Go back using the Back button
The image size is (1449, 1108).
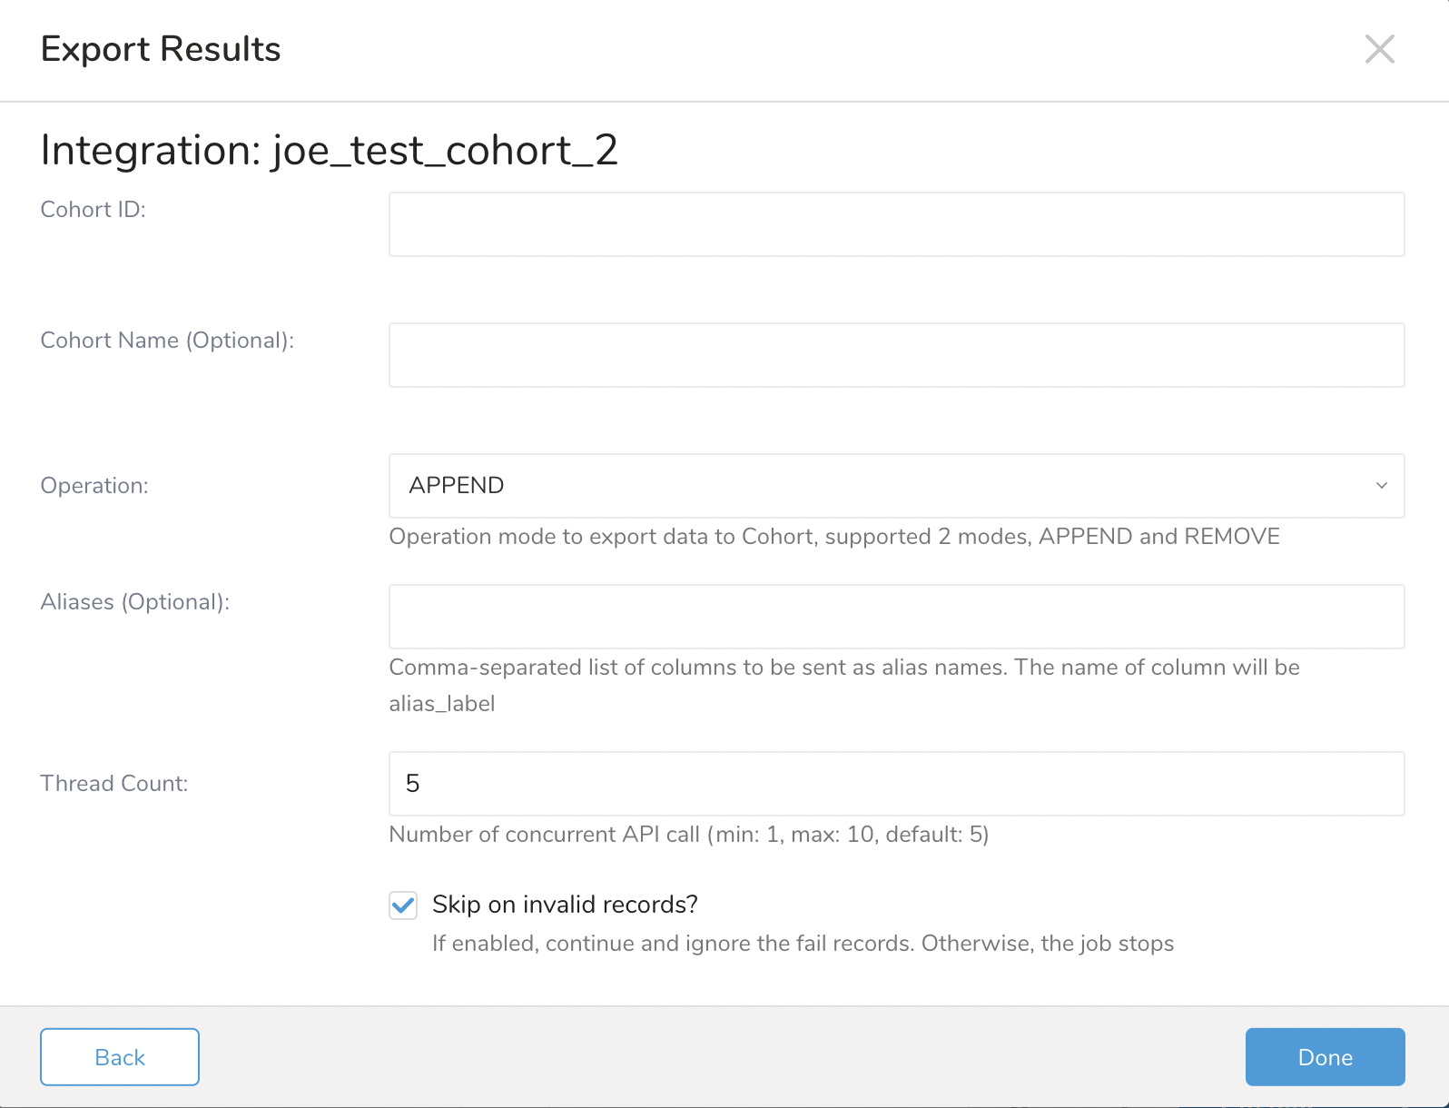coord(120,1057)
